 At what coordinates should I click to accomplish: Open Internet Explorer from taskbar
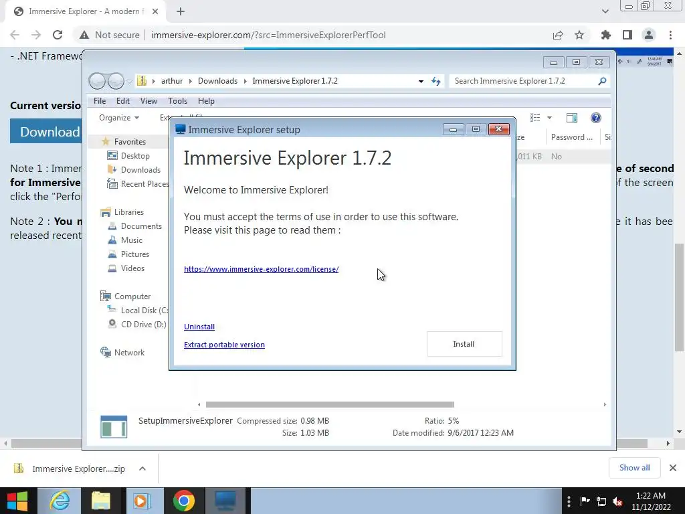point(60,501)
